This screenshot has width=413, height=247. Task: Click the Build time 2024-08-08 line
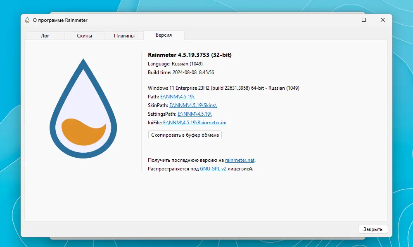click(181, 72)
